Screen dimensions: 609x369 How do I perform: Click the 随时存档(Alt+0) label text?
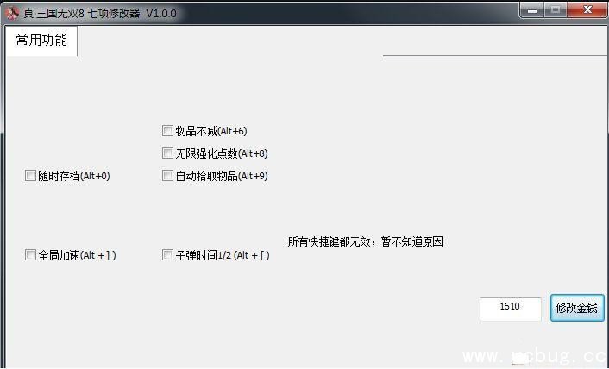(74, 176)
